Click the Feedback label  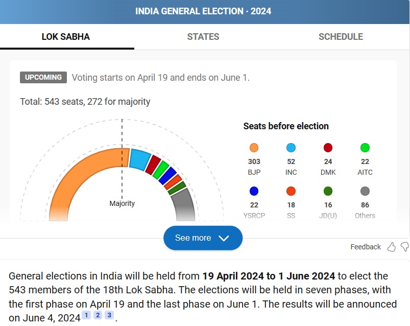(x=366, y=247)
